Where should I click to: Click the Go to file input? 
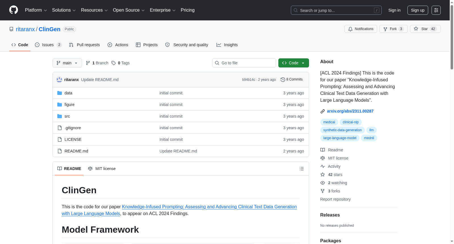coord(244,63)
